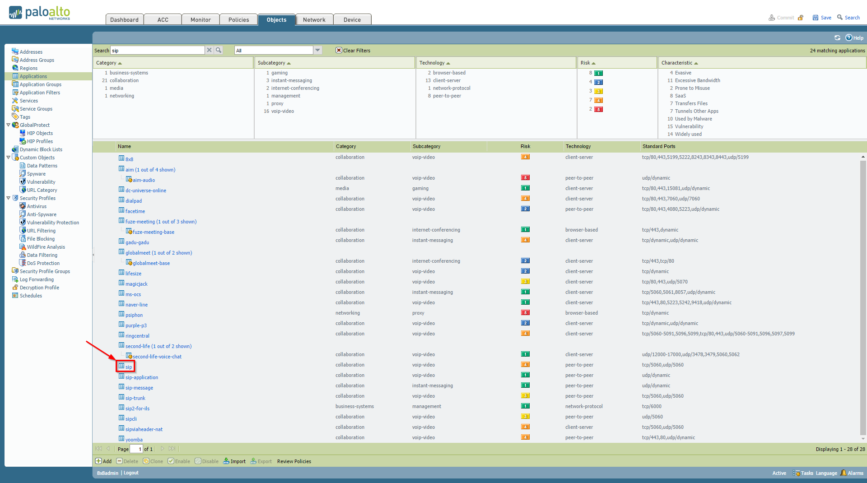Filter by voip-video subcategory

pyautogui.click(x=282, y=111)
